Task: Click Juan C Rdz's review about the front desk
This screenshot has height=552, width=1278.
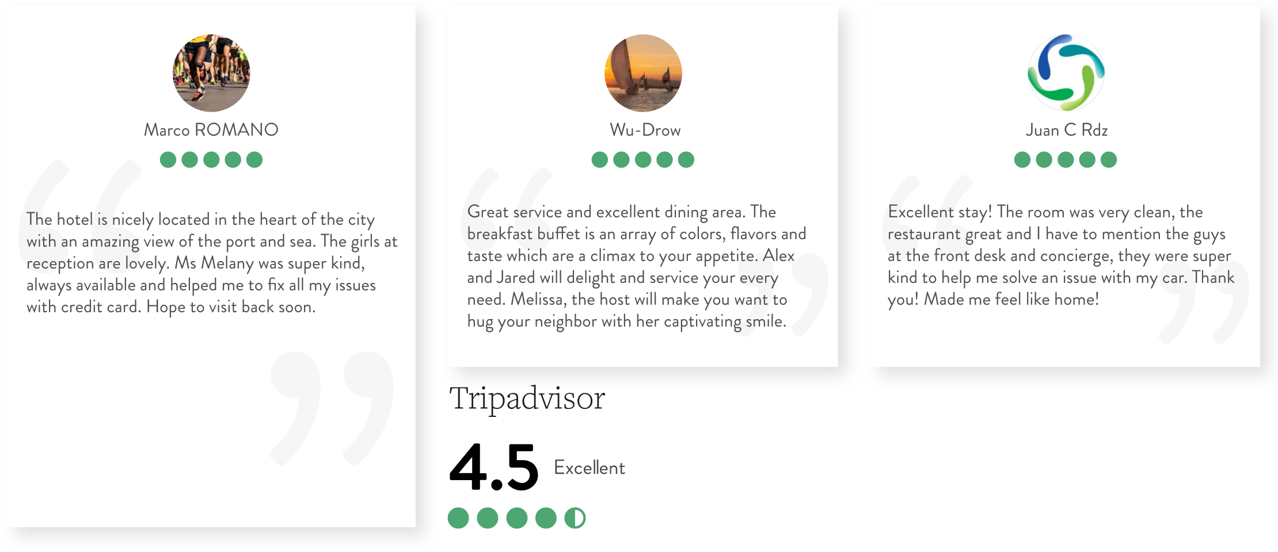Action: pos(1060,255)
